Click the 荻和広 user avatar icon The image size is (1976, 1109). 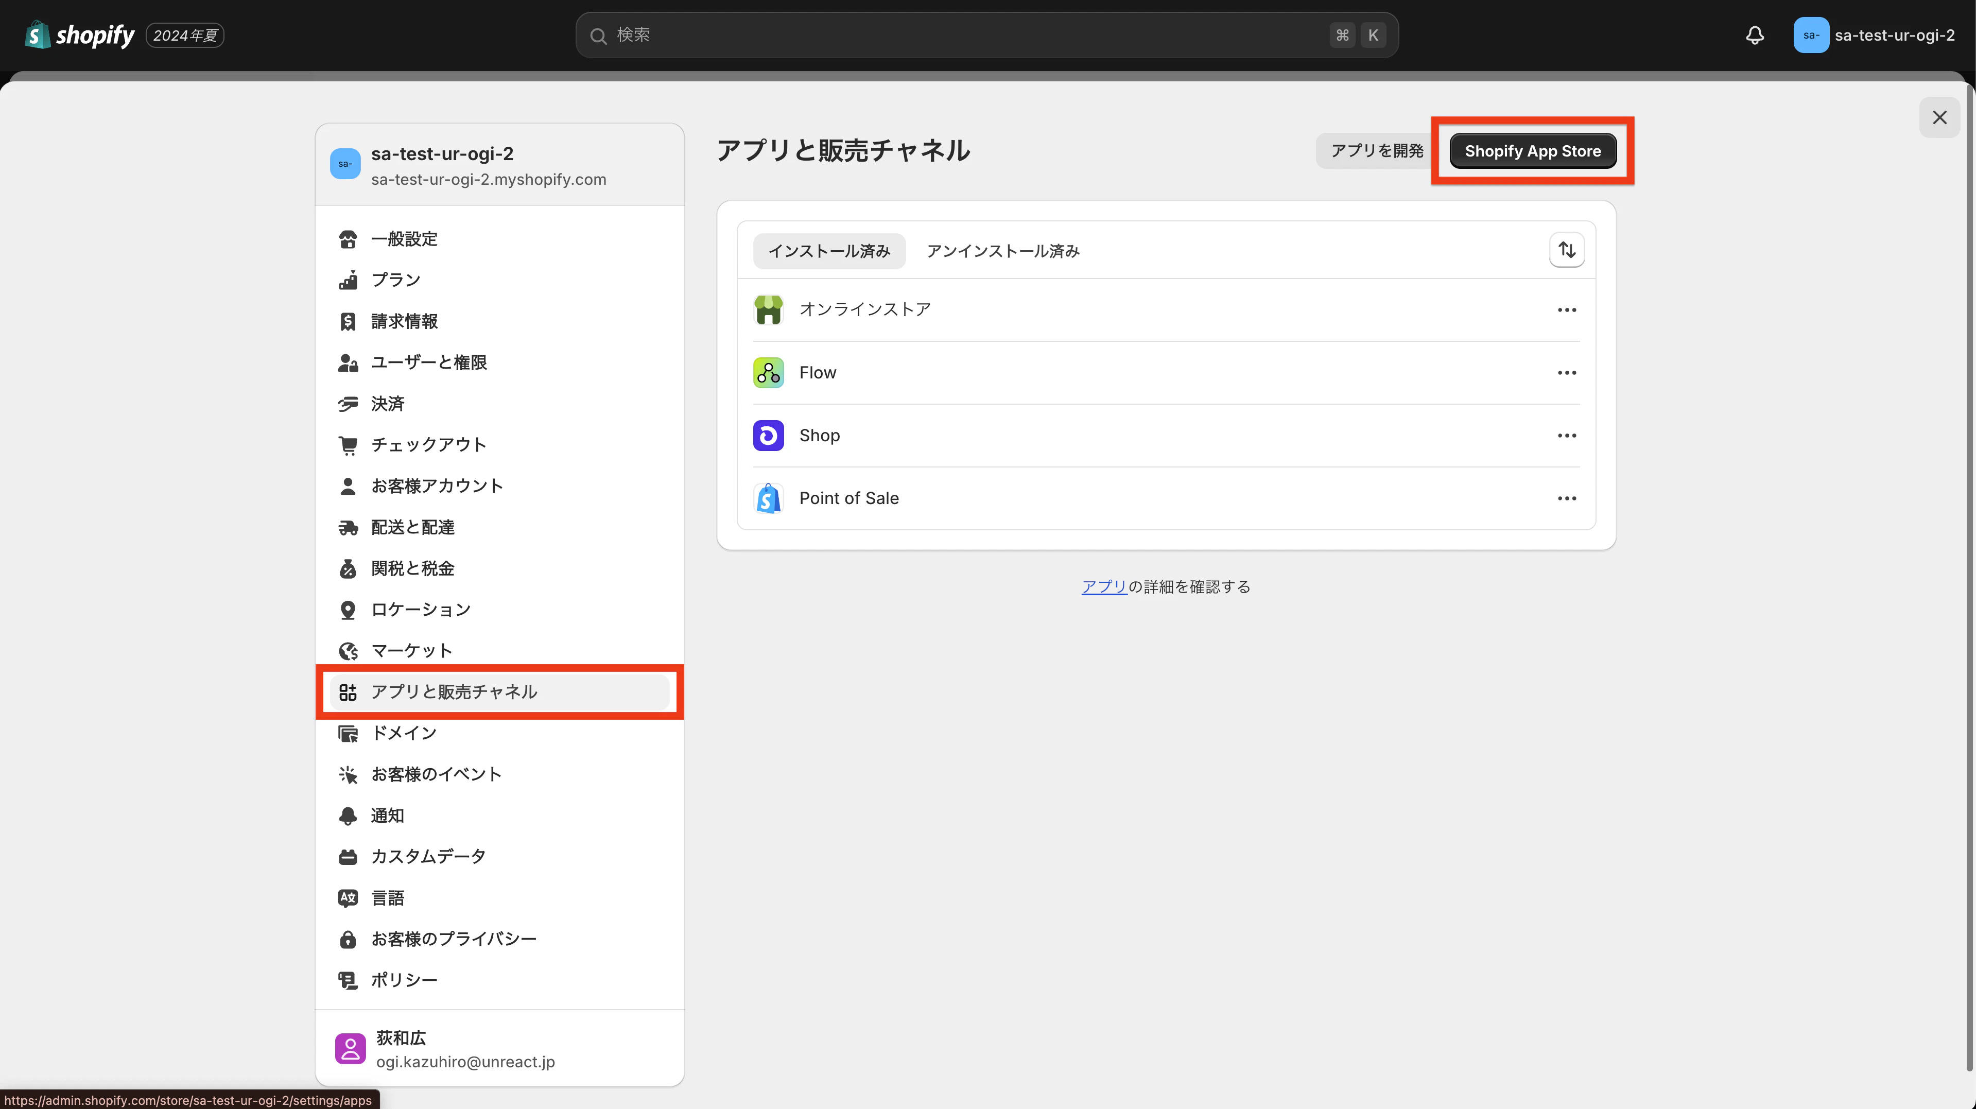350,1048
